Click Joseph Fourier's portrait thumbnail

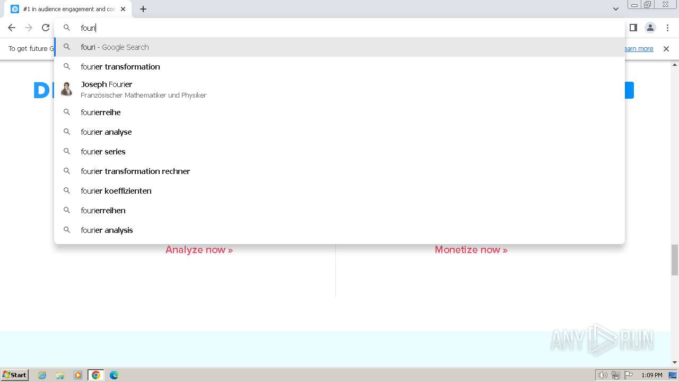coord(67,89)
